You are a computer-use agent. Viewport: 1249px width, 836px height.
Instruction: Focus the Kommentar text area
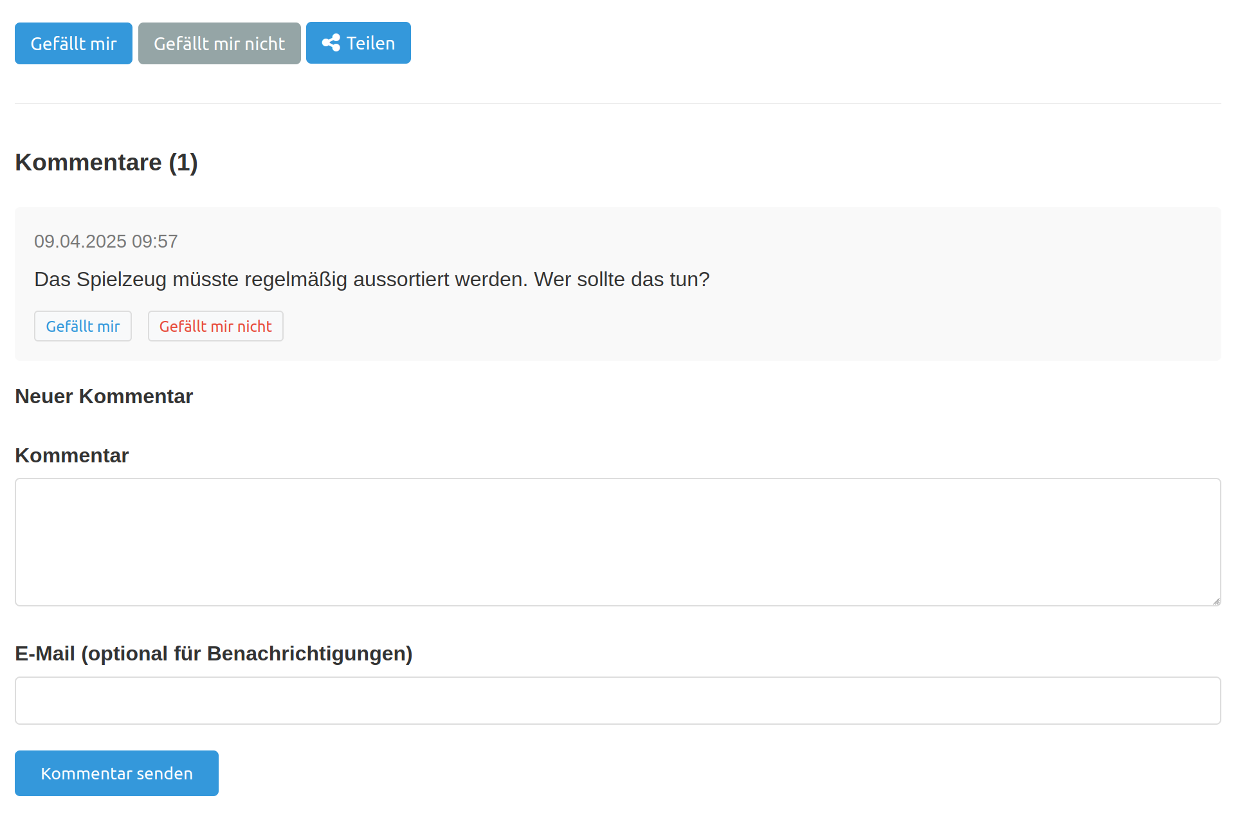(x=617, y=541)
